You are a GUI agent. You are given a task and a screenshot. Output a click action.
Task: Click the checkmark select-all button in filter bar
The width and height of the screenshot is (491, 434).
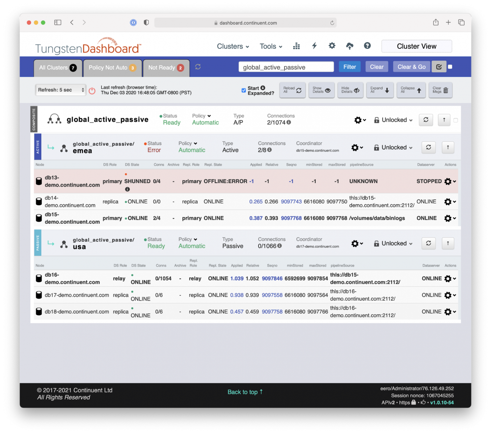439,67
